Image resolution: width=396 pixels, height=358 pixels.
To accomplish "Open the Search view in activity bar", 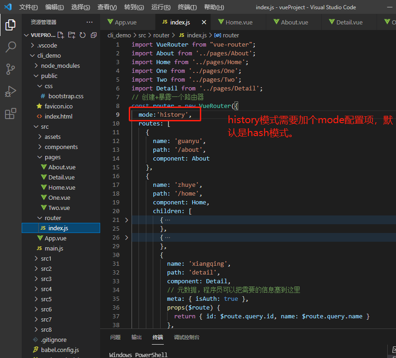I will coord(10,47).
